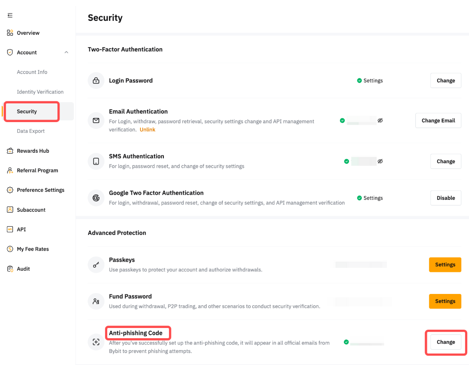Viewport: 469px width, 365px height.
Task: Collapse the sidebar with the menu icon
Action: coord(10,15)
